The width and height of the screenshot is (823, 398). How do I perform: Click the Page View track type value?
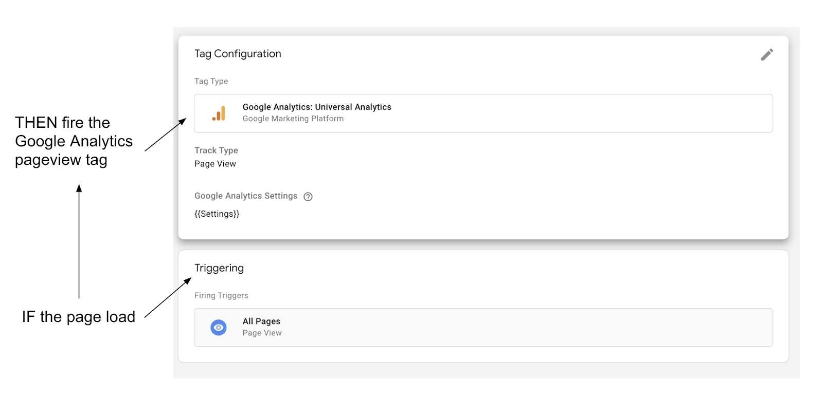[215, 164]
